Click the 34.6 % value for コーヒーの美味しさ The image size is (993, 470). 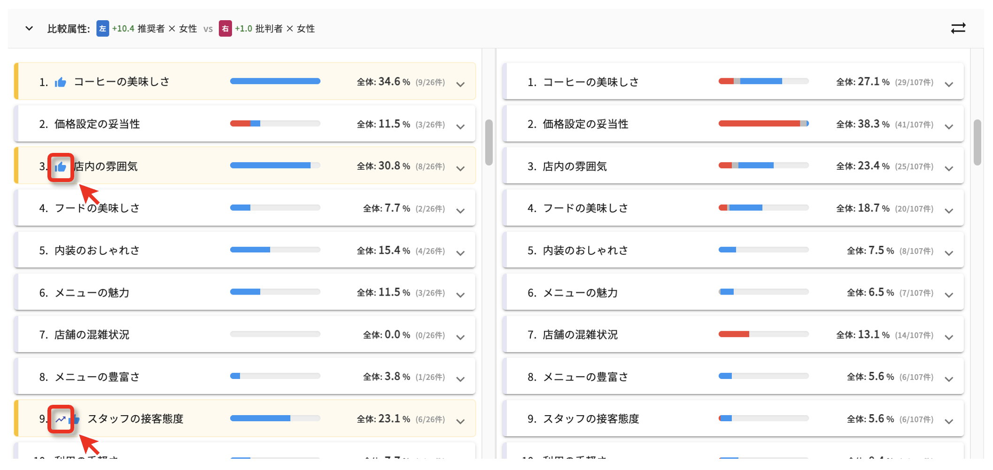coord(393,81)
